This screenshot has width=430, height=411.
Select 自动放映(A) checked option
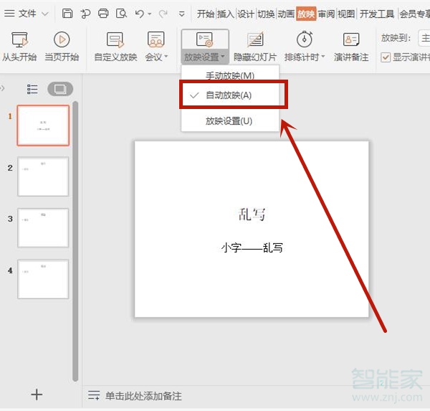coord(228,95)
